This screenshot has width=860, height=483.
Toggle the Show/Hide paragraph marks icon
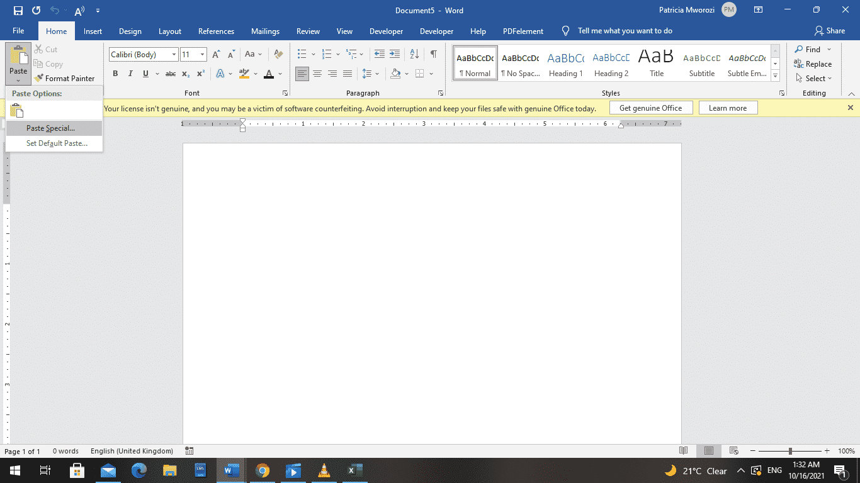tap(433, 54)
